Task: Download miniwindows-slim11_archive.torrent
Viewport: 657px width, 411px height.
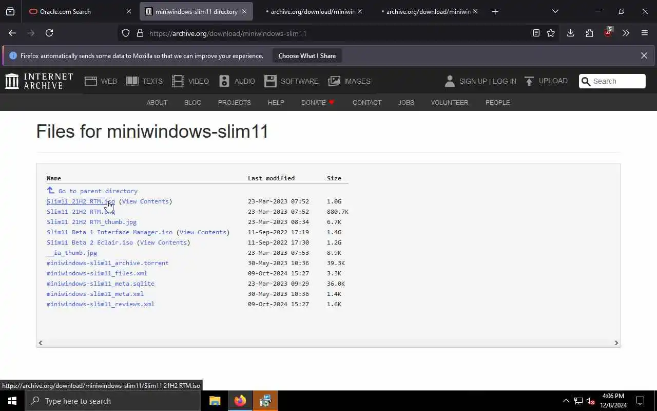Action: [107, 263]
